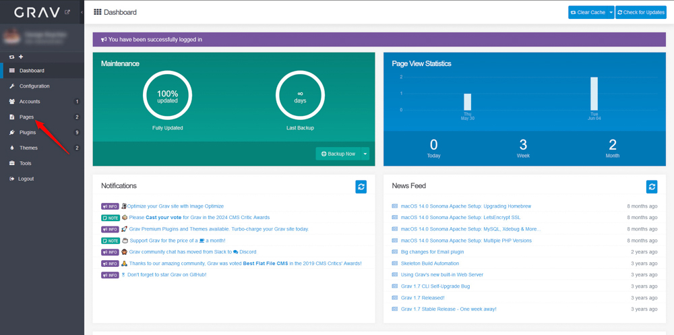Open the Pages menu item
Screen dimensions: 674x335
pyautogui.click(x=26, y=117)
